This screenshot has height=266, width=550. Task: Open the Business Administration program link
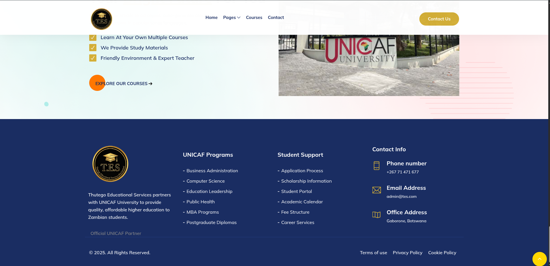tap(212, 171)
